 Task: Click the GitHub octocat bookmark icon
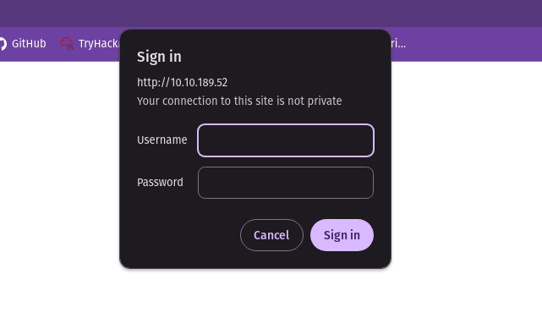pos(3,44)
